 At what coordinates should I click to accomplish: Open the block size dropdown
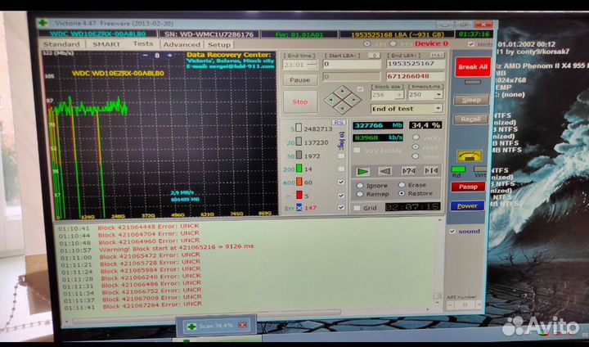[x=401, y=94]
